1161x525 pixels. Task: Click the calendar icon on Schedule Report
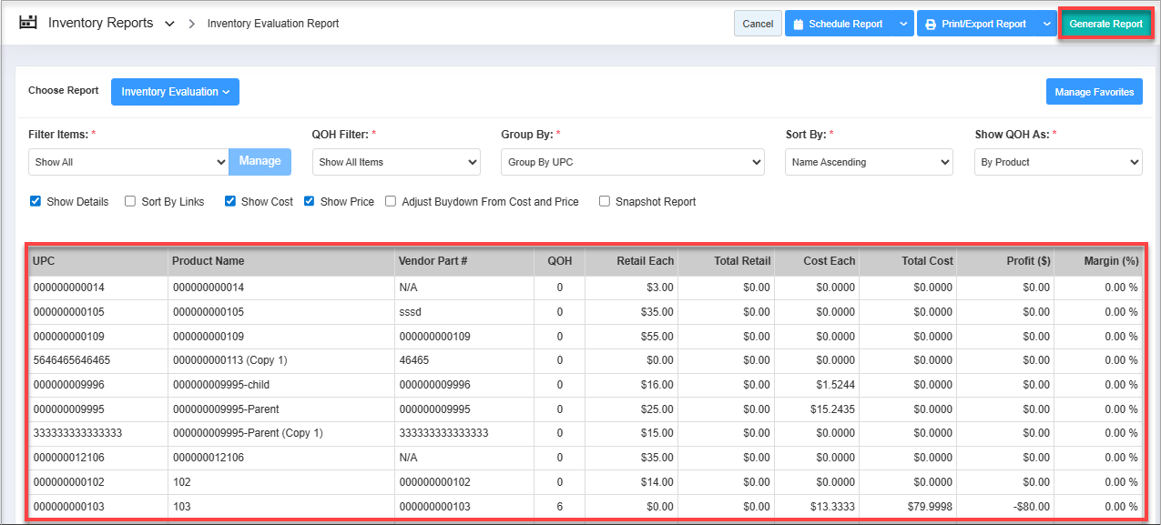coord(798,25)
